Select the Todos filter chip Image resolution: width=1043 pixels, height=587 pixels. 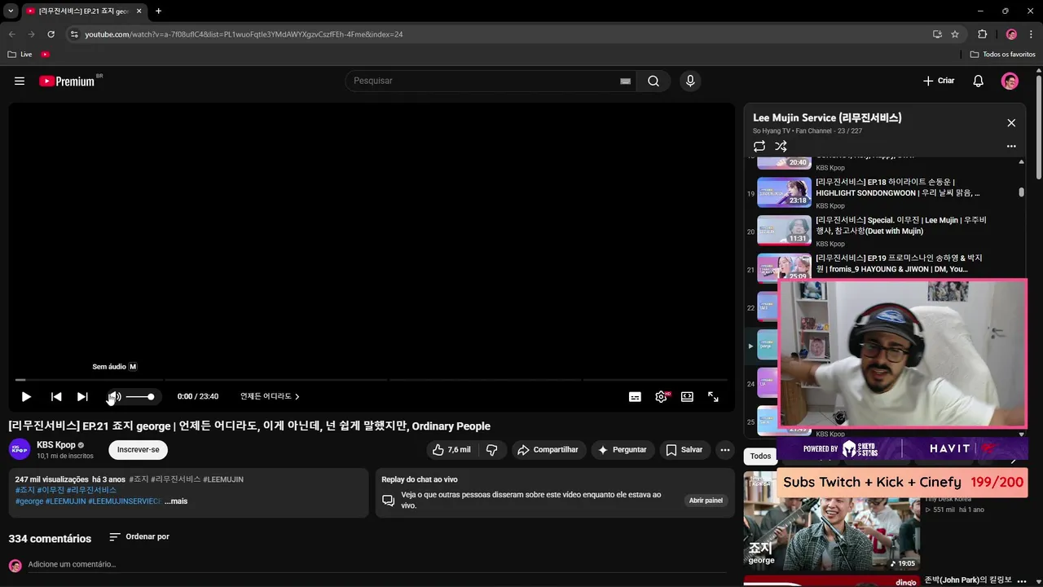760,456
